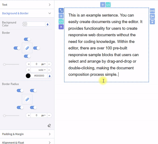Click the border radius slider handle
Image resolution: width=158 pixels, height=144 pixels.
click(x=4, y=115)
